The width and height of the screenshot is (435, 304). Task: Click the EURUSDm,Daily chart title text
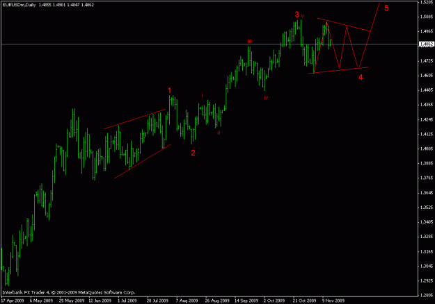(19, 5)
